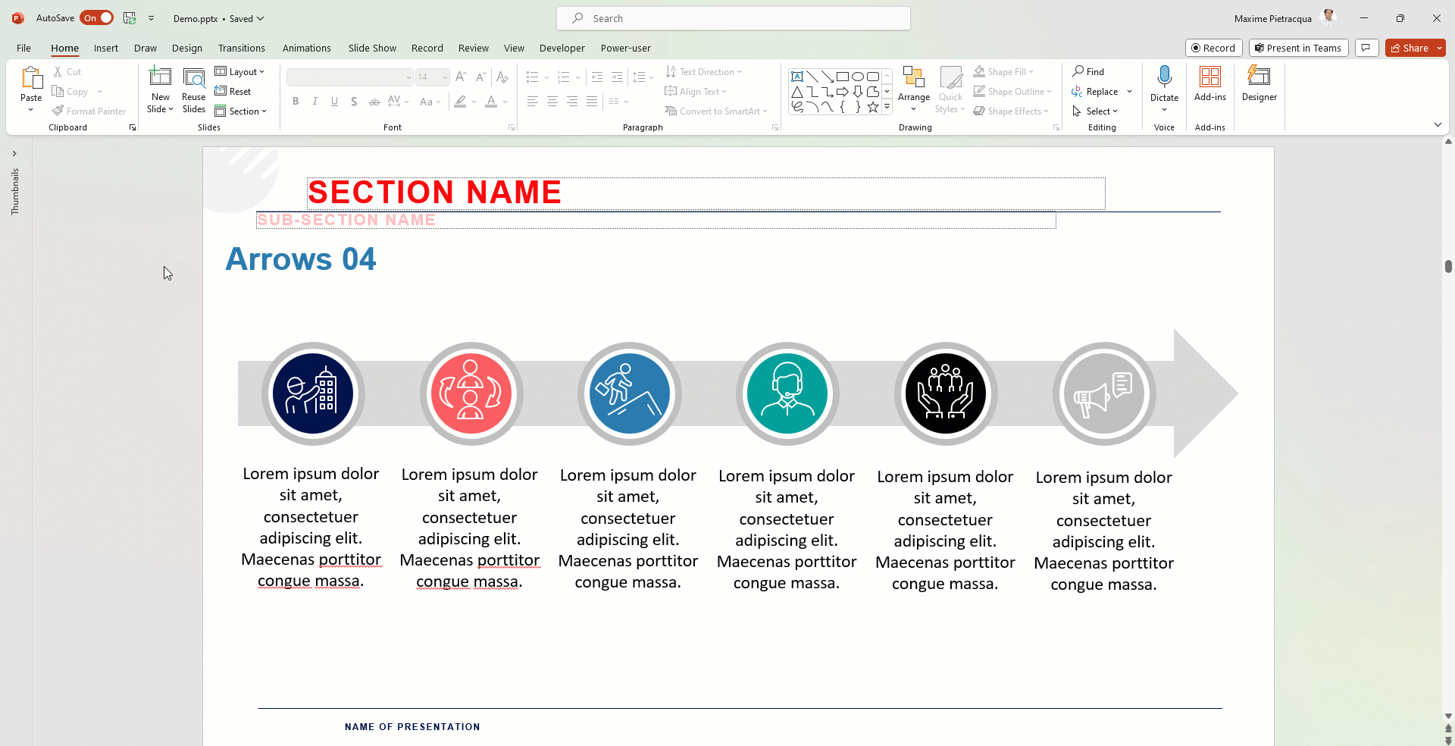
Task: Expand the Thumbnails pane chevron
Action: 14,153
